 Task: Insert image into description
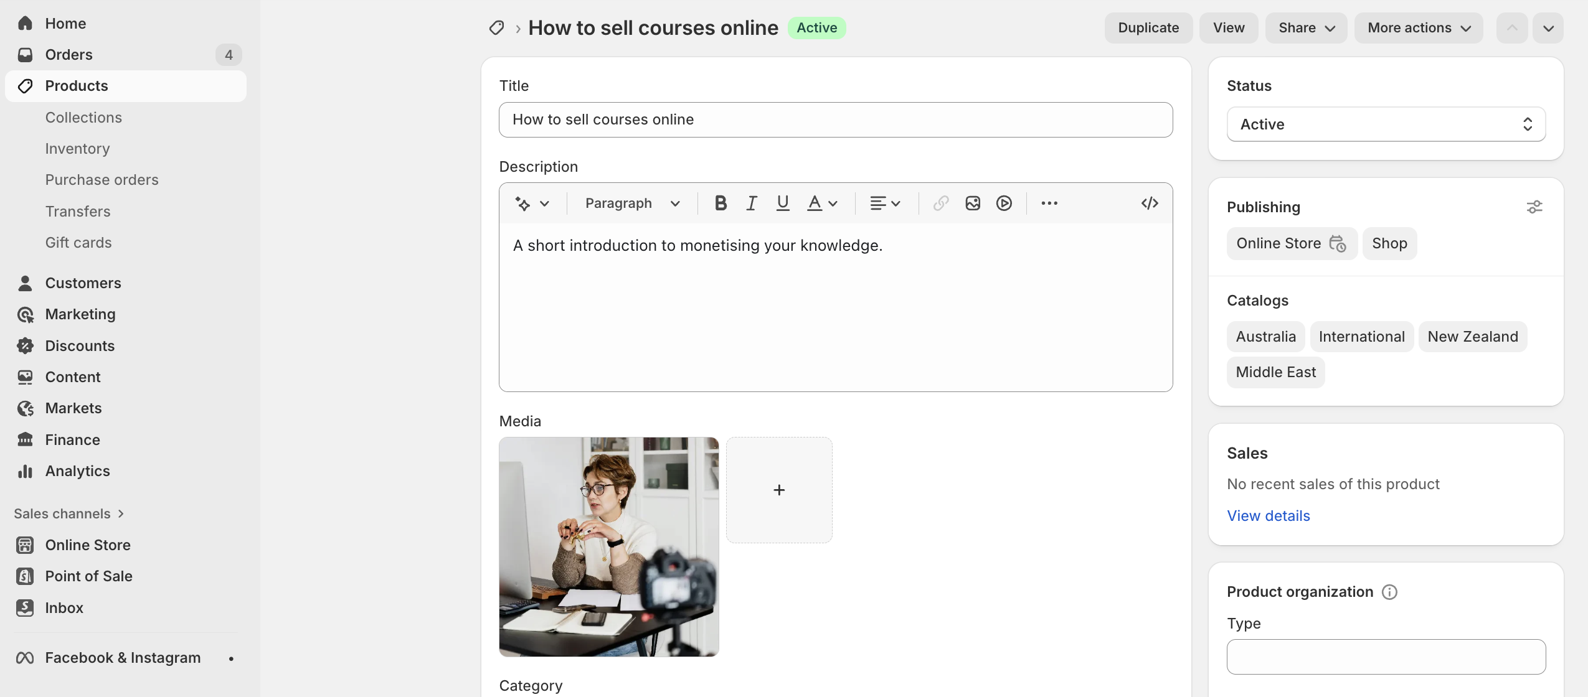[973, 203]
